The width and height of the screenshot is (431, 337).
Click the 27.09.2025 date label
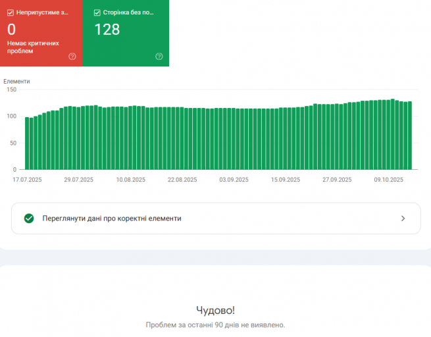(x=337, y=180)
